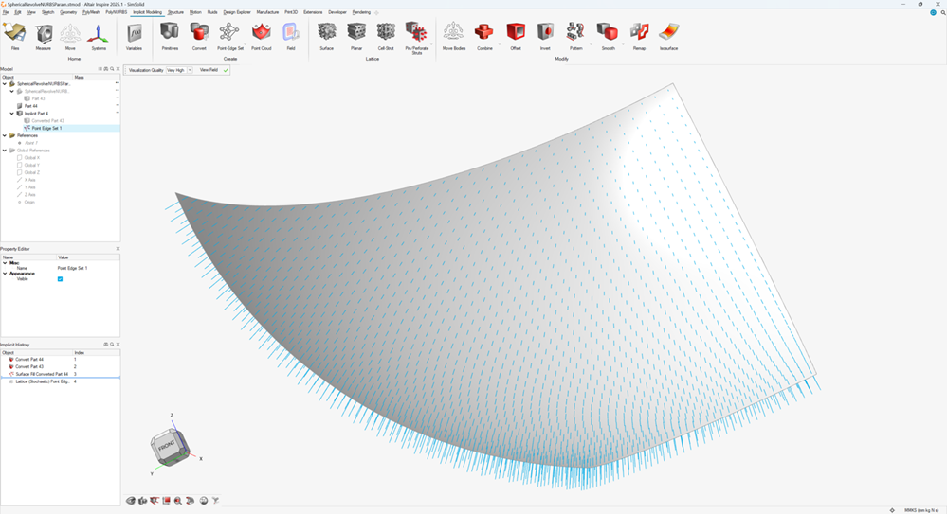Open the Geometry ribbon tab

click(x=68, y=12)
